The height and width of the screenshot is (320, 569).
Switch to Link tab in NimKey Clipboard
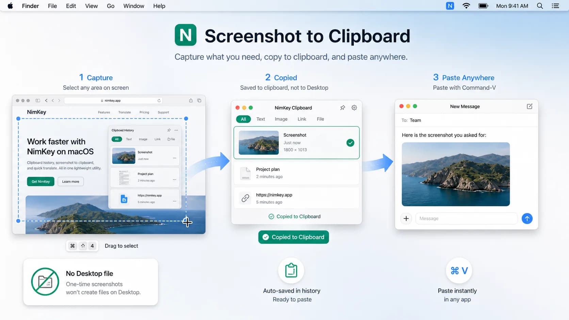point(302,119)
